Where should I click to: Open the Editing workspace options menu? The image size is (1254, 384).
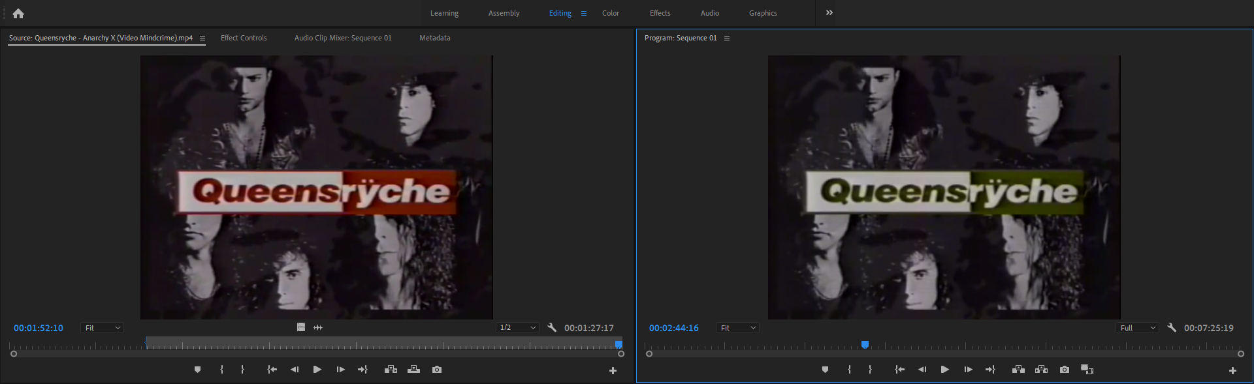tap(584, 13)
